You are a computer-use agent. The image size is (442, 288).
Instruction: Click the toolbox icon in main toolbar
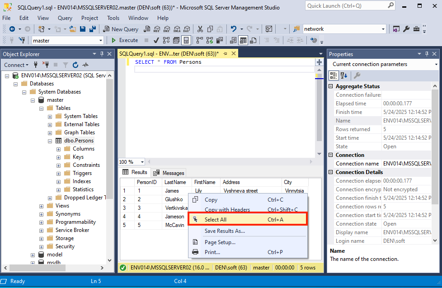coord(416,29)
